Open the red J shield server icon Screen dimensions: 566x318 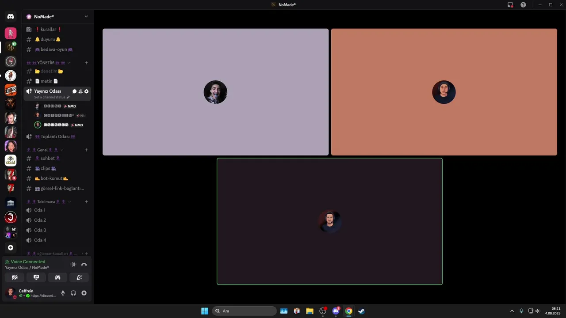coord(11,217)
